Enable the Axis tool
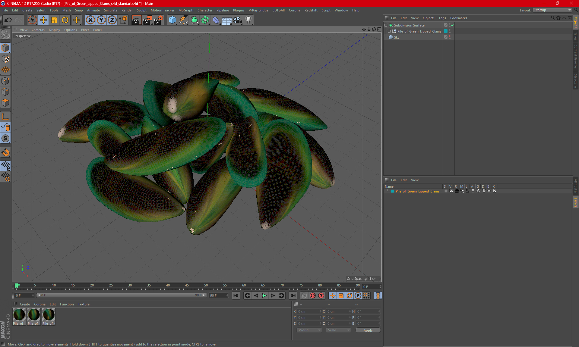Viewport: 579px width, 347px height. (5, 117)
